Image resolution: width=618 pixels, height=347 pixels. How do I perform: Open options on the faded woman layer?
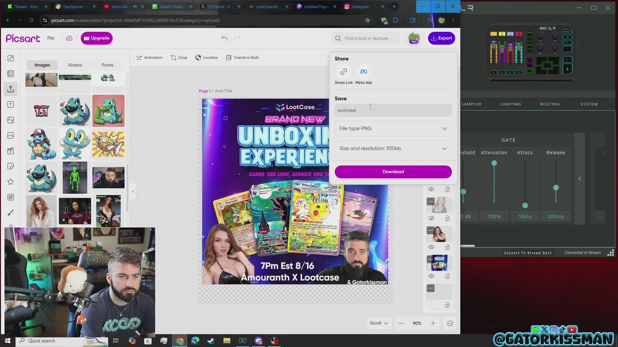pyautogui.click(x=431, y=201)
